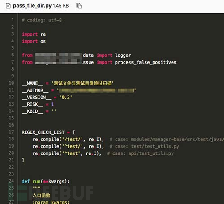Click the copy file contents icon

[x=79, y=6]
